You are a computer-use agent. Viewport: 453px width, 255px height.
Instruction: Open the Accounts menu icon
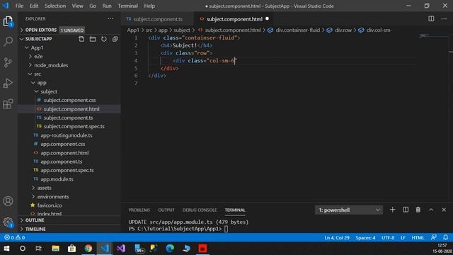pyautogui.click(x=8, y=201)
